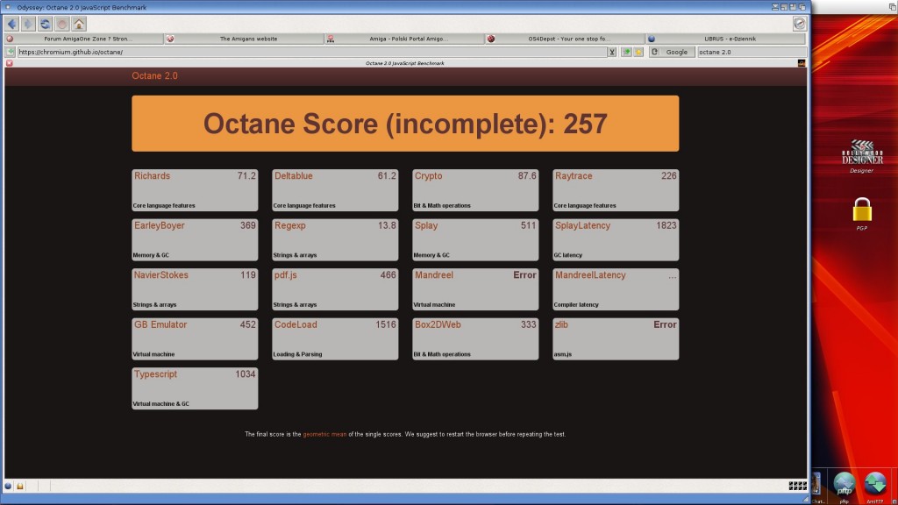Open the PGP padlock desktop icon
898x505 pixels.
862,213
